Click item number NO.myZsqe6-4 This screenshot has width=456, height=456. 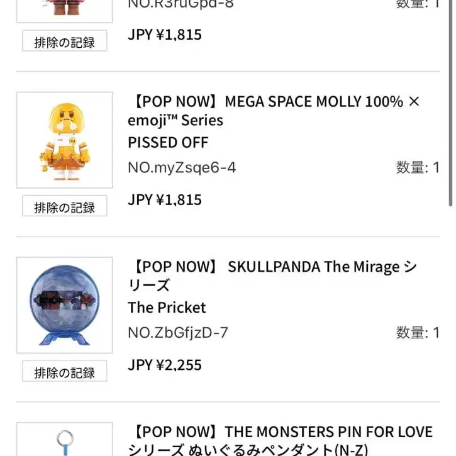182,167
